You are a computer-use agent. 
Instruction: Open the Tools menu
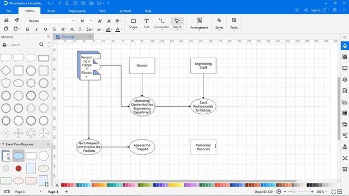point(234,23)
